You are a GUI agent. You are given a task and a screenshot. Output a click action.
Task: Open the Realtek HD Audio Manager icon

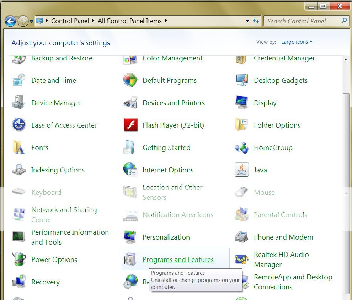[x=241, y=259]
